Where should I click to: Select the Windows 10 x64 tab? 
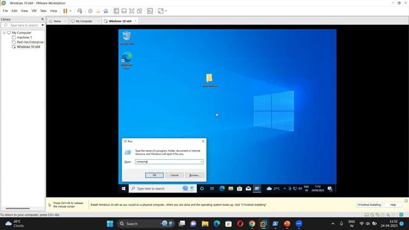tap(120, 21)
